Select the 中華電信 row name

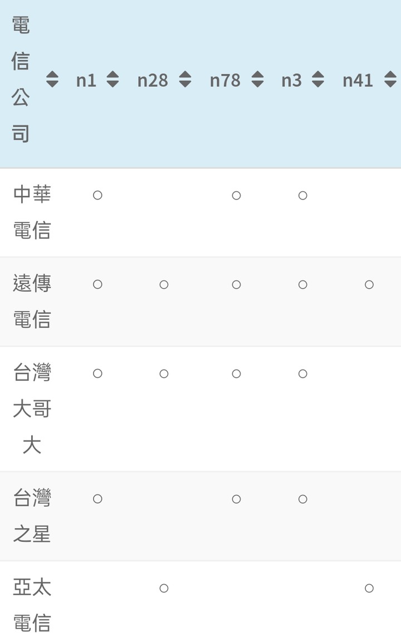point(32,212)
